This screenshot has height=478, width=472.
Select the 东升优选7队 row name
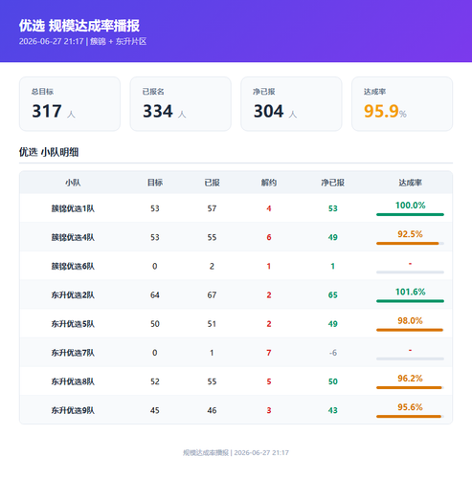(x=73, y=353)
